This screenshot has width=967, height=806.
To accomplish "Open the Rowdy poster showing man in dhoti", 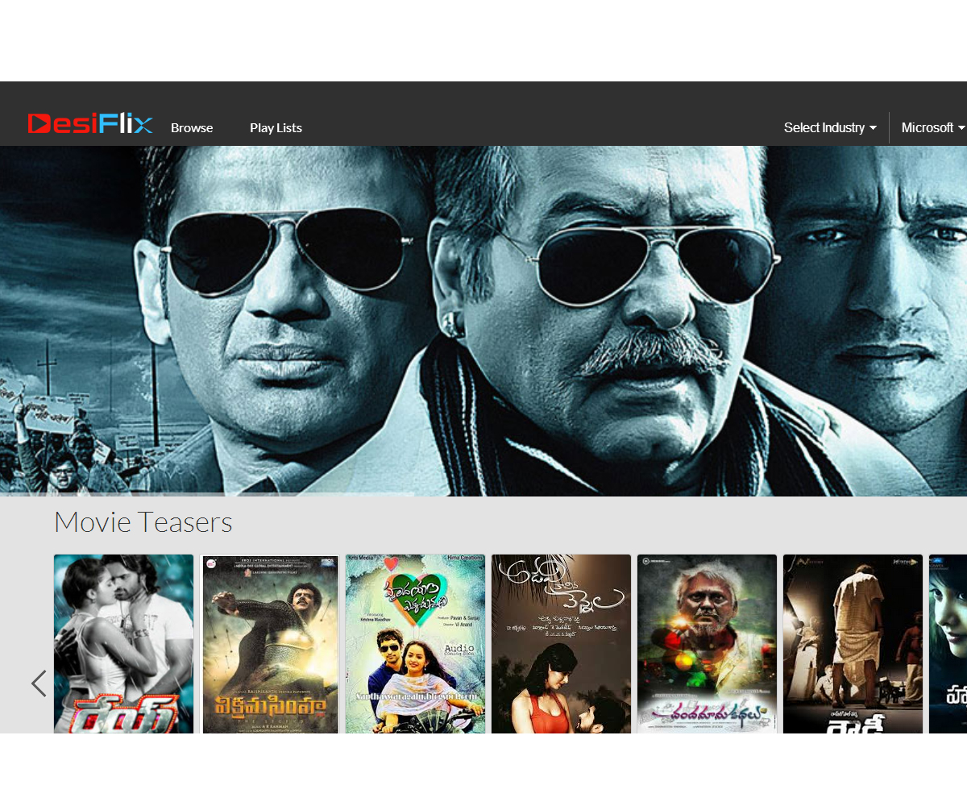I will click(x=853, y=644).
